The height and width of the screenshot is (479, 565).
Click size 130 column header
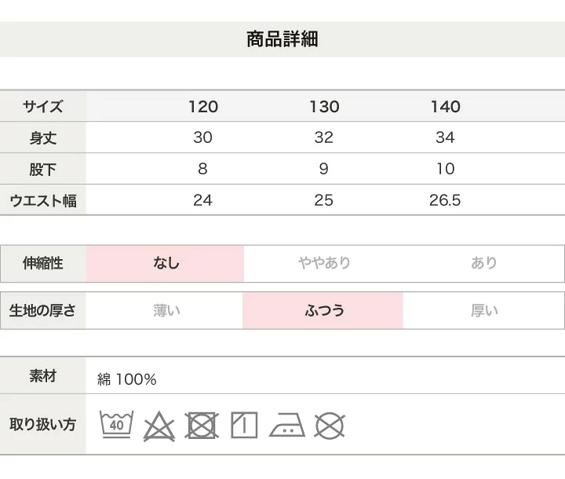tap(324, 107)
